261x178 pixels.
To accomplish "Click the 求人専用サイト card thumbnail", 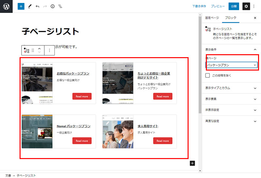I will point(118,132).
